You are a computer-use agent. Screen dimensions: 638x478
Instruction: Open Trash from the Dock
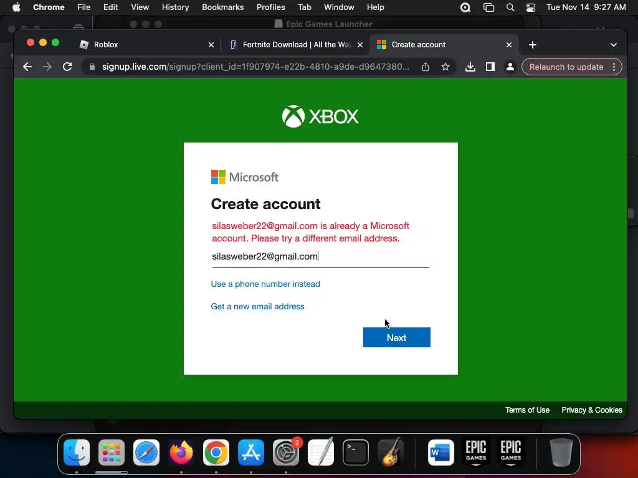(x=561, y=452)
